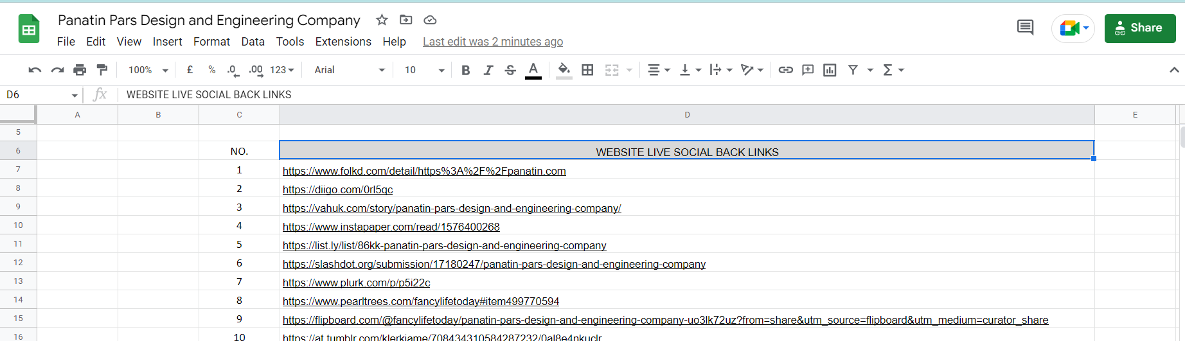The width and height of the screenshot is (1185, 341).
Task: Toggle italic formatting
Action: [488, 70]
